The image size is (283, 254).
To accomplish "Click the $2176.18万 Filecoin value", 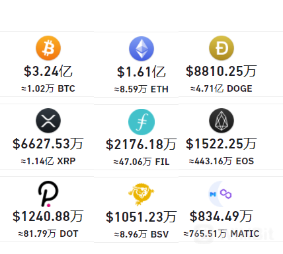I will [x=141, y=144].
